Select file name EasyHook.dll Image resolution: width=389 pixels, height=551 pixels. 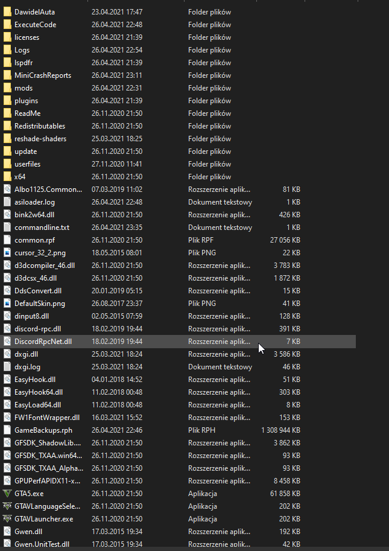[35, 380]
